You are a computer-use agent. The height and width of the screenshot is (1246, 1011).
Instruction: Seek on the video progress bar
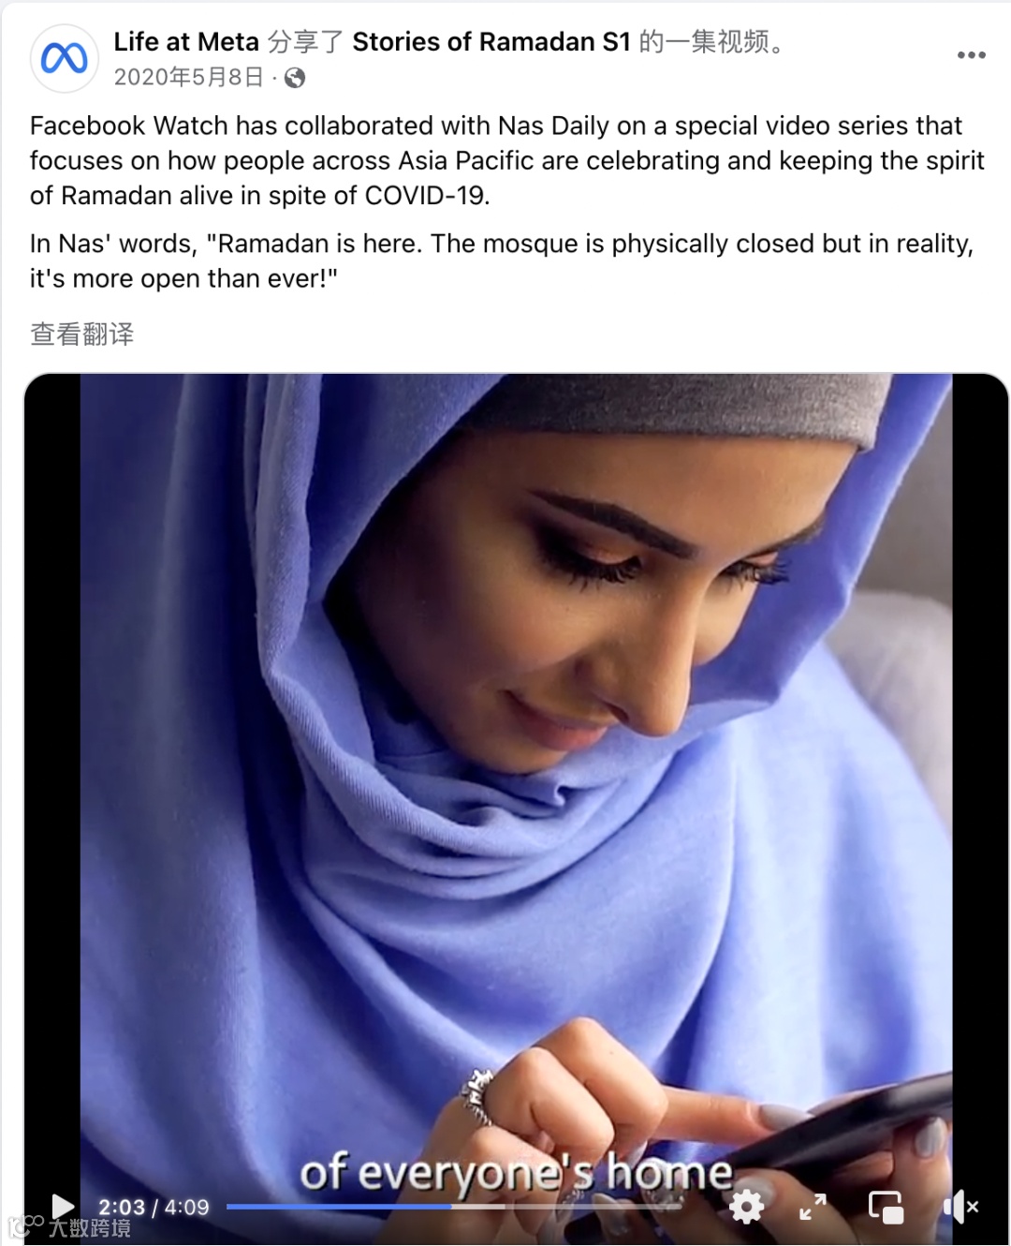(x=454, y=1207)
